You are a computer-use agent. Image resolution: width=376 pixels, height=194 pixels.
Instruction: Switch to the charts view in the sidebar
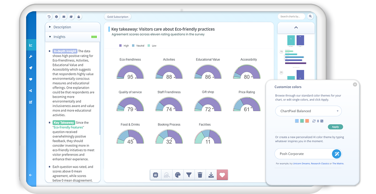[x=31, y=45]
